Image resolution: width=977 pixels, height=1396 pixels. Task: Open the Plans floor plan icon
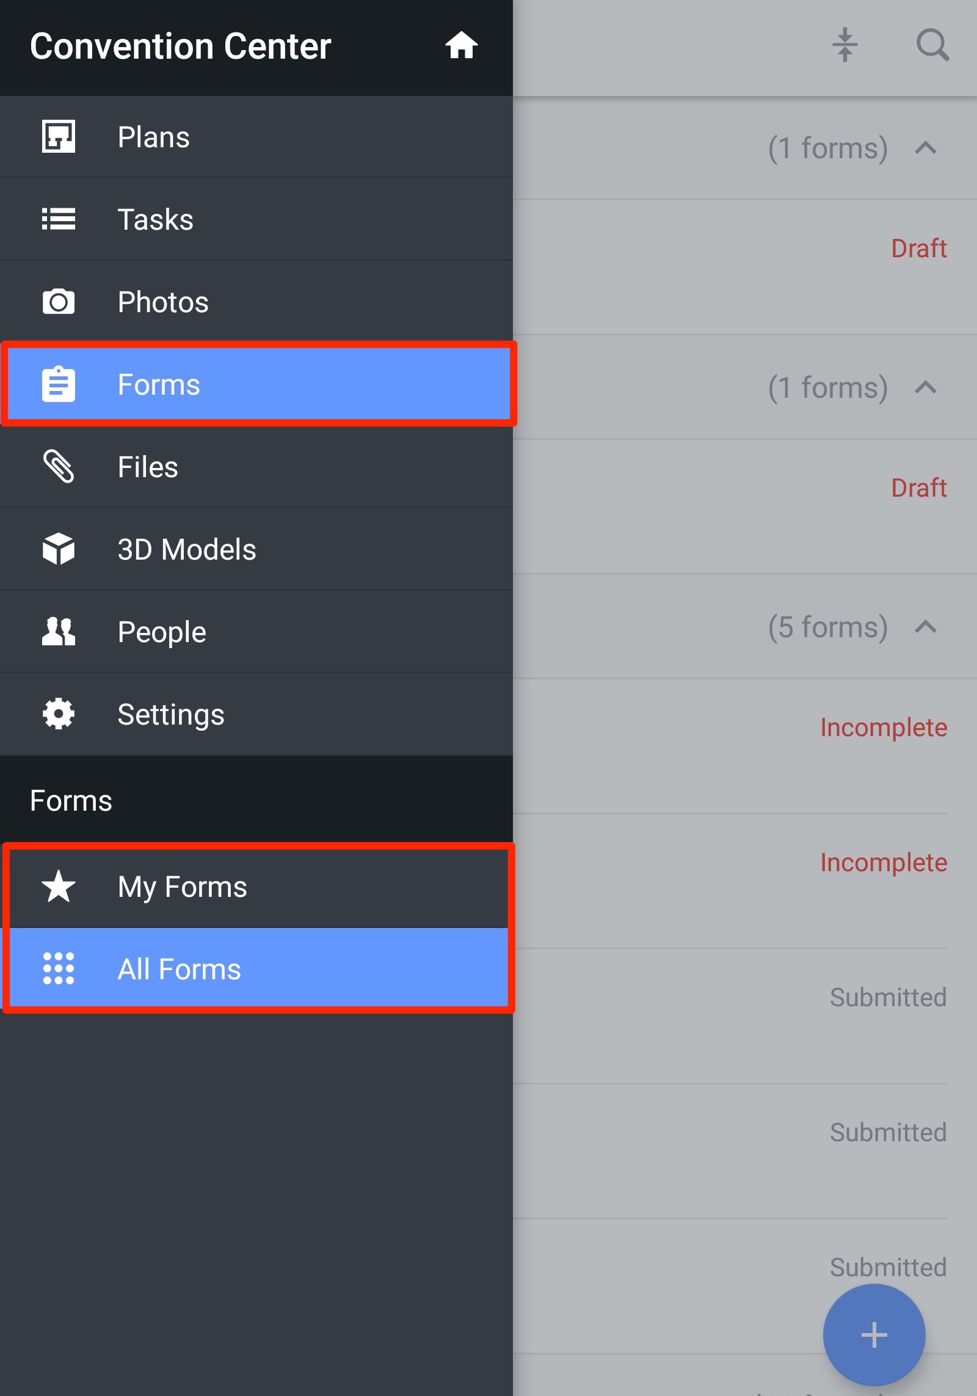pos(59,137)
